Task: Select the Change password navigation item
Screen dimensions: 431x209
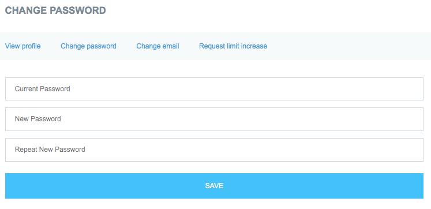Action: coord(88,46)
